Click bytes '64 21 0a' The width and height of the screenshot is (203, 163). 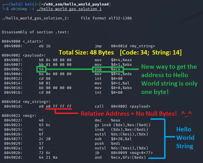coord(48,157)
